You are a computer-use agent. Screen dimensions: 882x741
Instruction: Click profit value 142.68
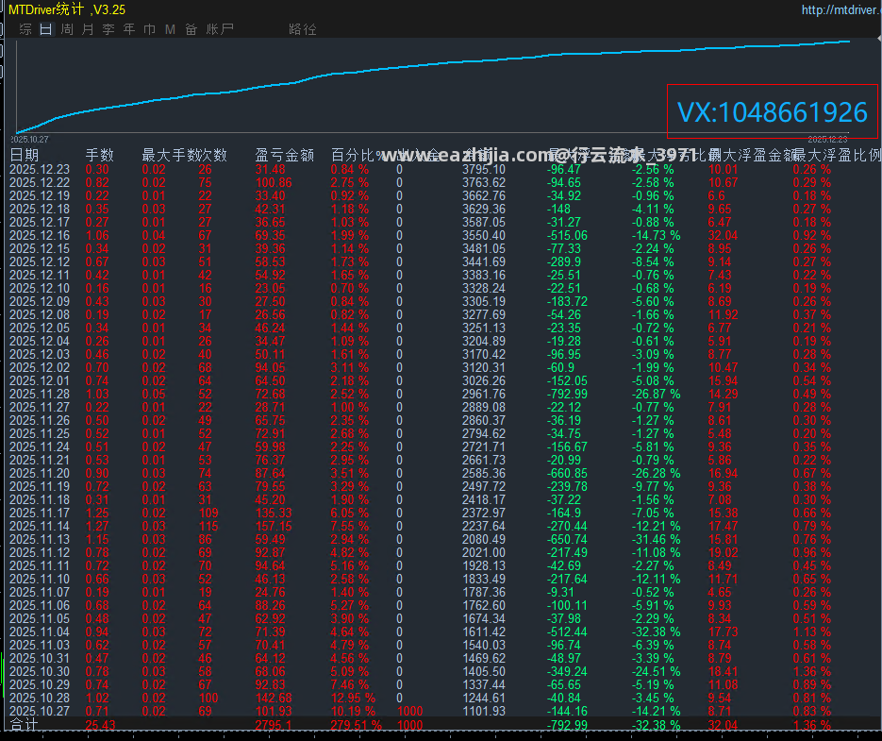[x=274, y=698]
